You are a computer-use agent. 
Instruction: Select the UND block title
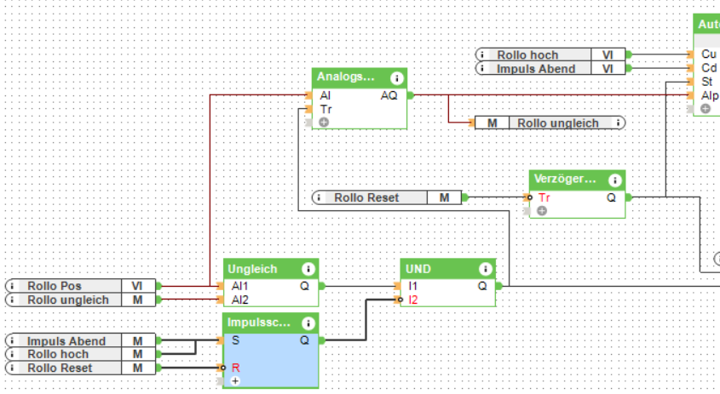click(418, 269)
